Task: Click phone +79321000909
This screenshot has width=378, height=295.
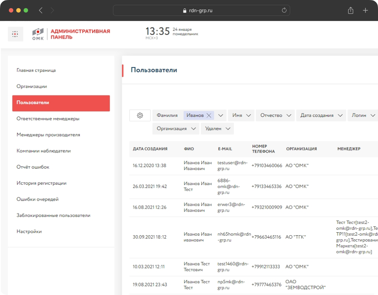Action: 267,207
